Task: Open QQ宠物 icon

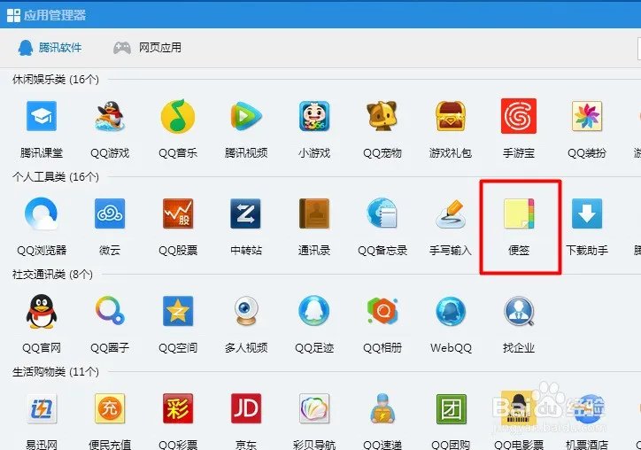Action: [382, 116]
